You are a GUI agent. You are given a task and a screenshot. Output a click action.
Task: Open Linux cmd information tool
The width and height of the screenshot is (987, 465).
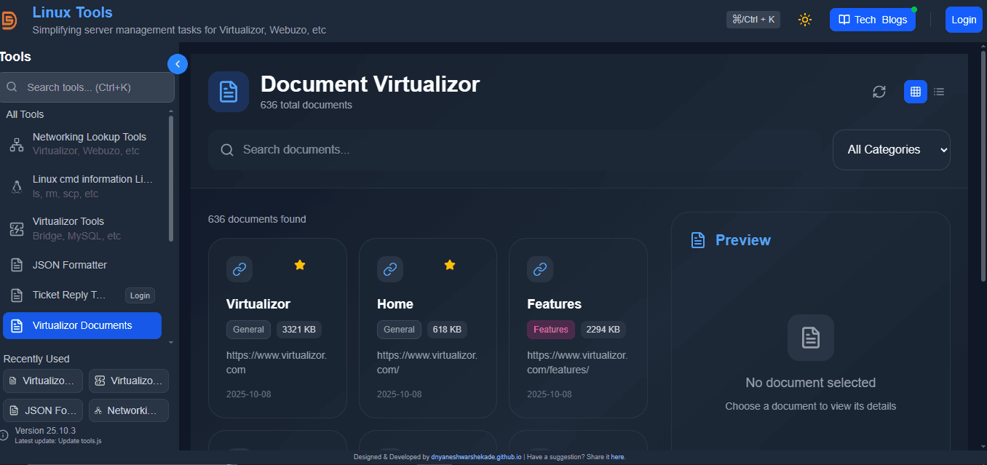click(x=82, y=186)
